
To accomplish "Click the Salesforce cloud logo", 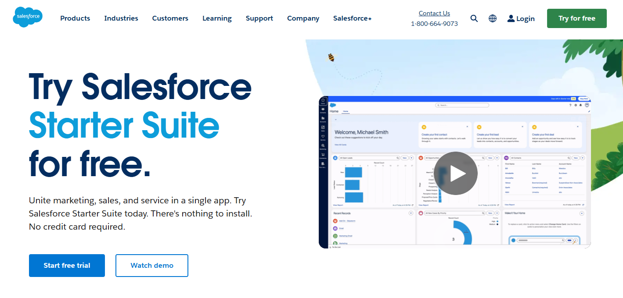I will click(x=28, y=17).
